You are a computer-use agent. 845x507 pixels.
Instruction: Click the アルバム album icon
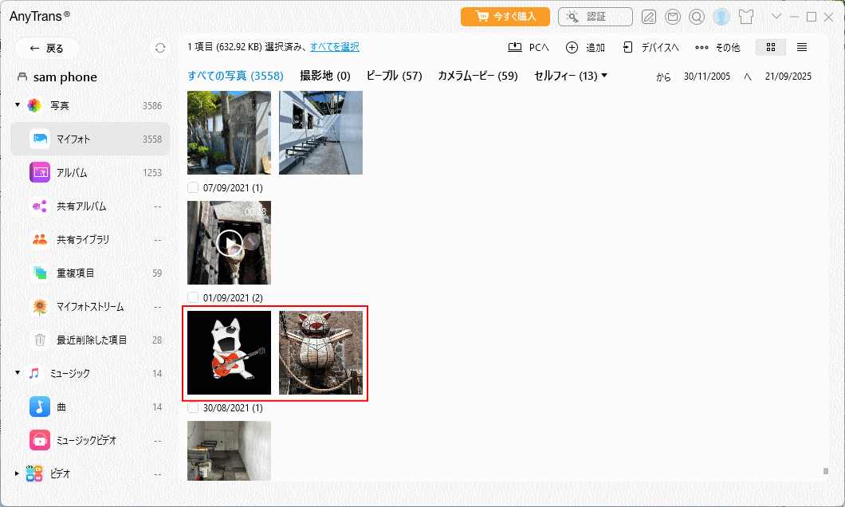point(40,172)
